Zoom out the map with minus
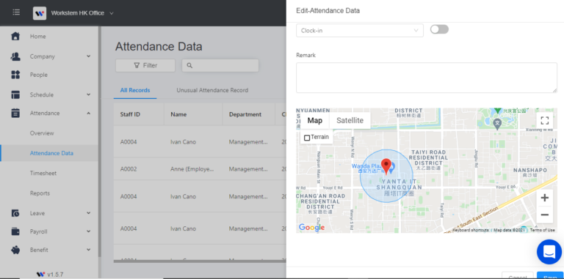564x279 pixels. (x=545, y=215)
